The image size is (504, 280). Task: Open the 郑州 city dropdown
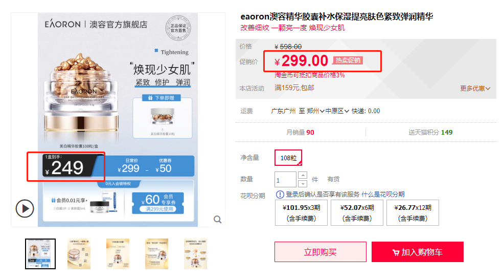315,111
